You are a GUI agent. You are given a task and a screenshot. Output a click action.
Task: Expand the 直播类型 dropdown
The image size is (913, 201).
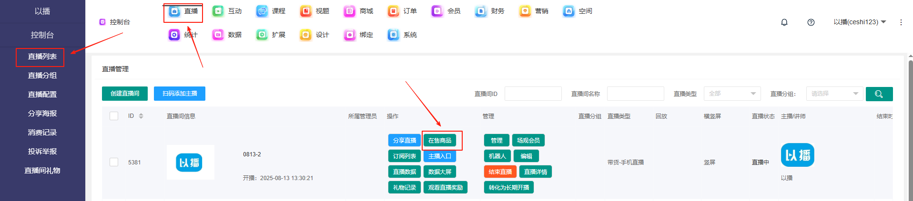pos(731,94)
